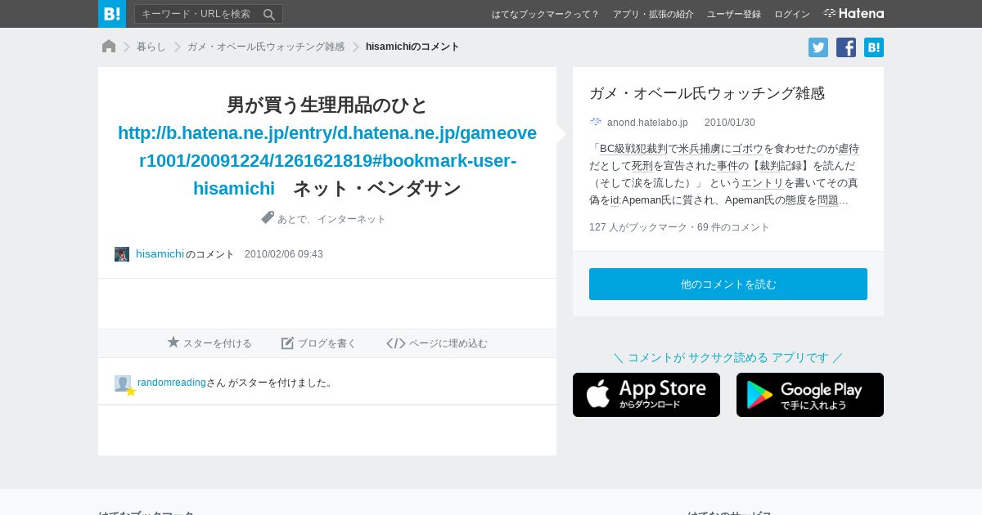Open article title ガメ・オベール氏ウォッチング雑感
The height and width of the screenshot is (515, 982).
707,93
